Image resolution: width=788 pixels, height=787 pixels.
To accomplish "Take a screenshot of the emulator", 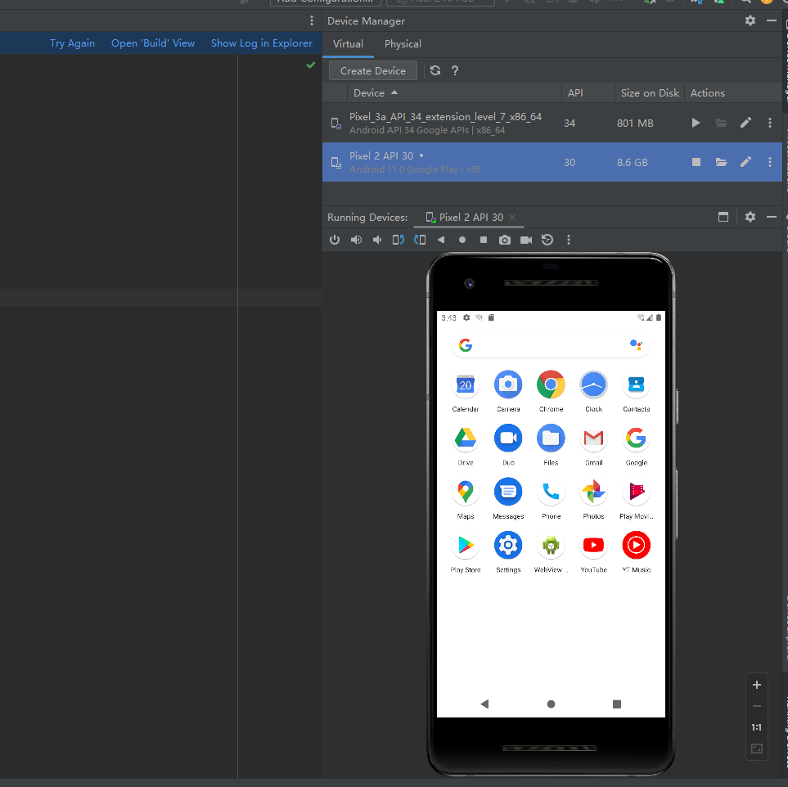I will coord(504,240).
